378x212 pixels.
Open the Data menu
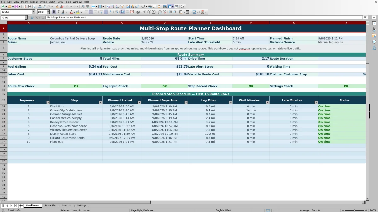pos(60,2)
